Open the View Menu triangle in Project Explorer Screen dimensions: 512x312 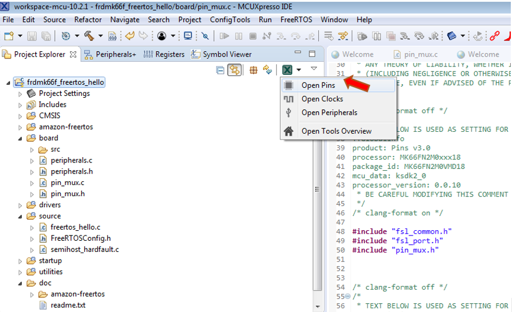(x=314, y=68)
